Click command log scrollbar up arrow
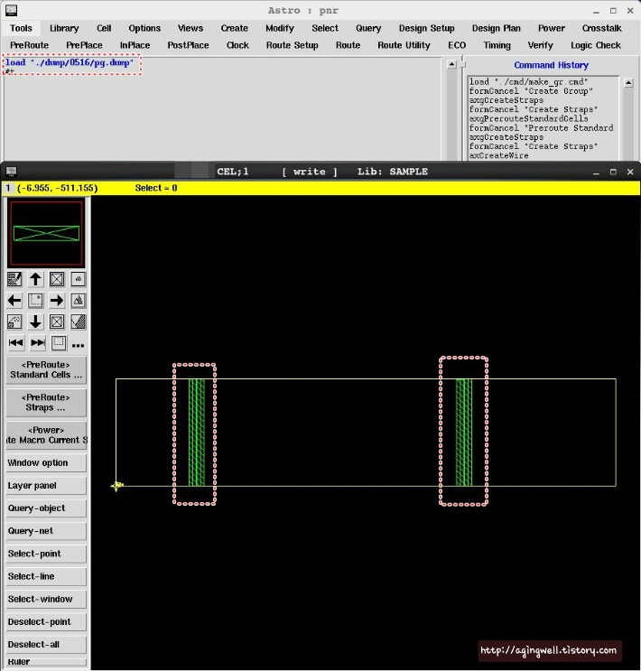 [x=452, y=64]
